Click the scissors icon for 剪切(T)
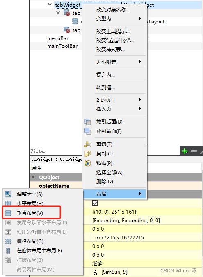Screen dimensions: 203x277 pyautogui.click(x=88, y=144)
